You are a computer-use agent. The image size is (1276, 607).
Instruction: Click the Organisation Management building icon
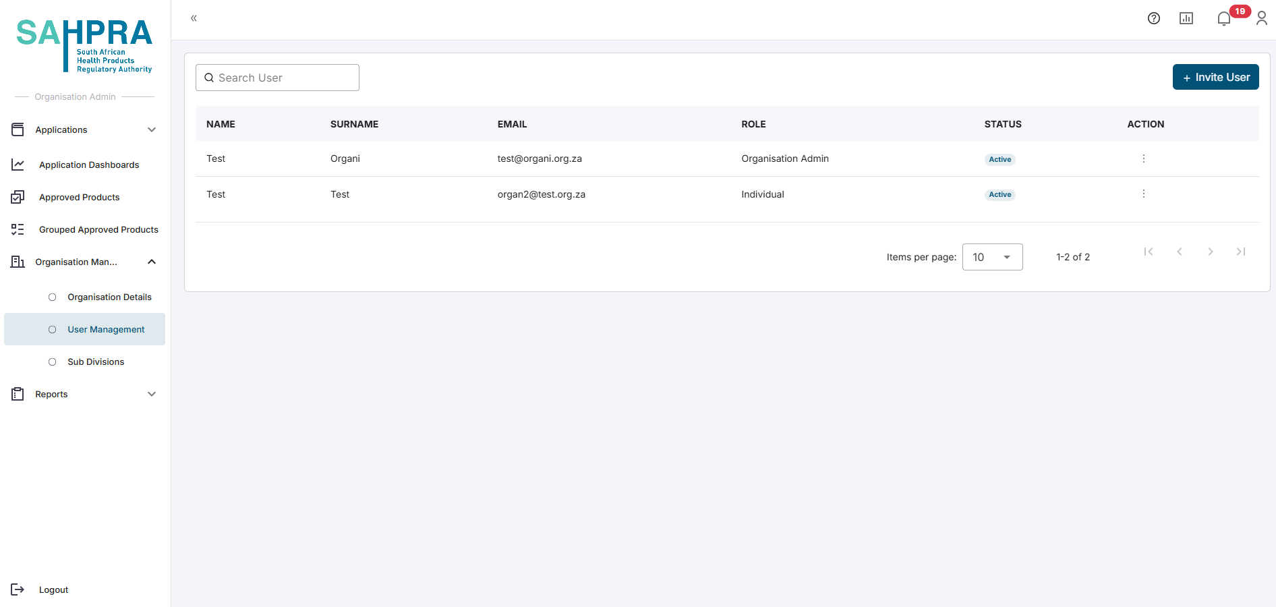tap(18, 262)
